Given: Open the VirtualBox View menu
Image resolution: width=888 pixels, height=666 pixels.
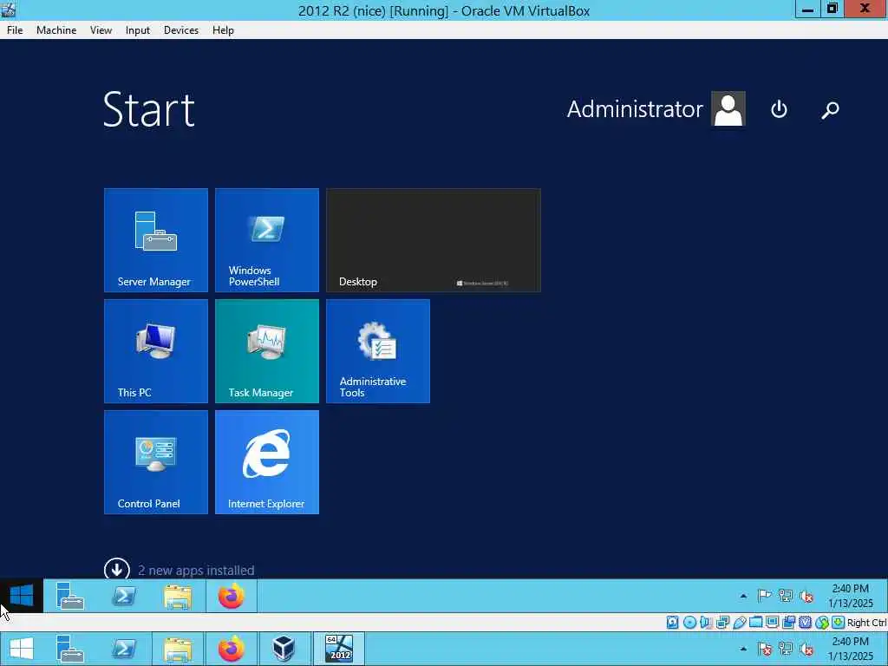Looking at the screenshot, I should pos(101,30).
